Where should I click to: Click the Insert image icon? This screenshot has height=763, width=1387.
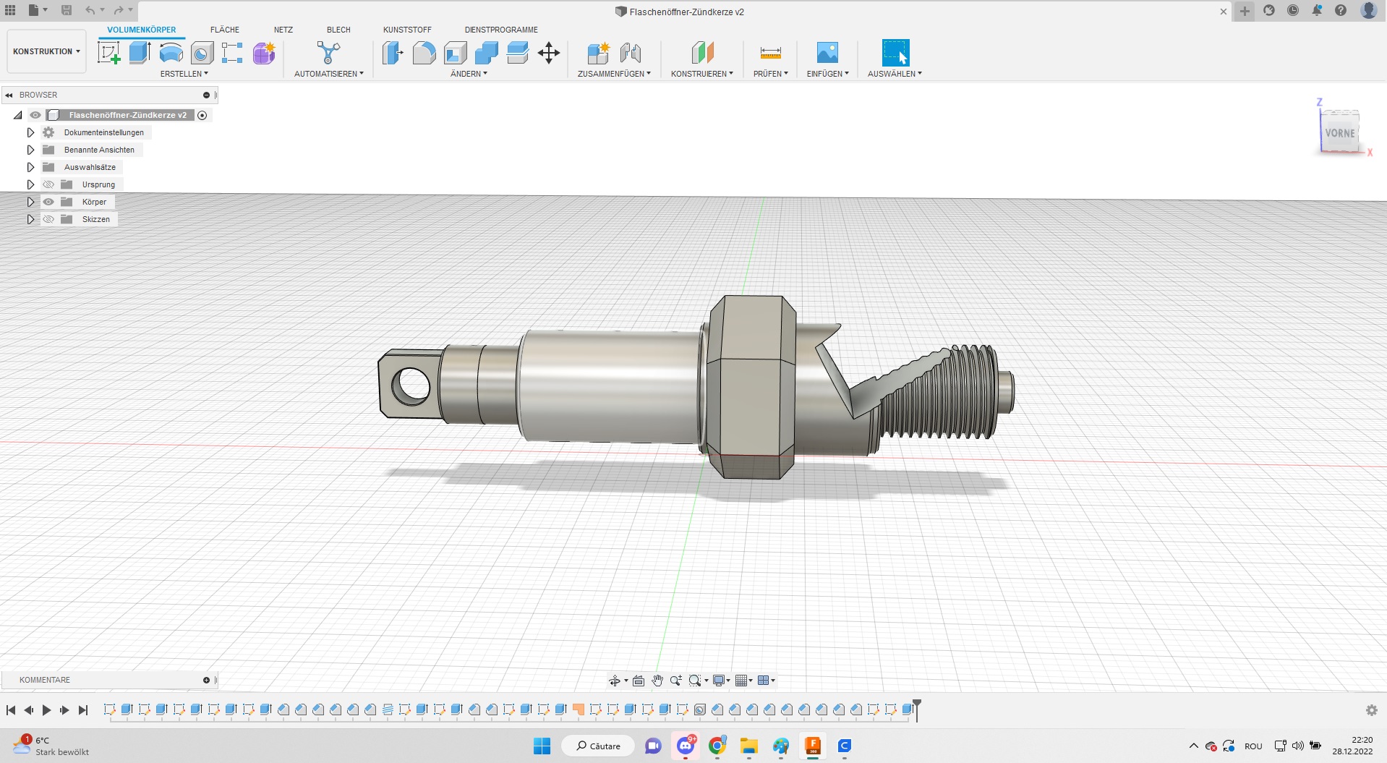click(827, 53)
